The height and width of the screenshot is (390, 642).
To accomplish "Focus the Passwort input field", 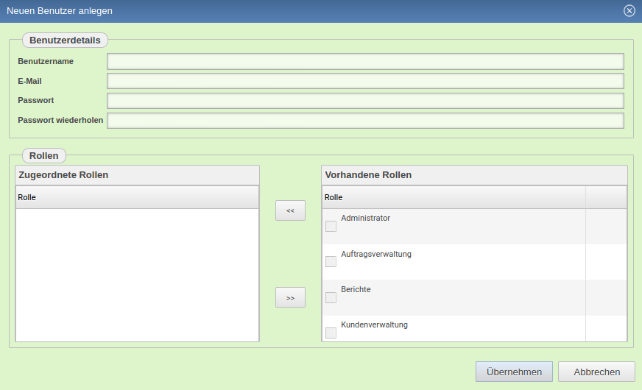I will [x=365, y=101].
